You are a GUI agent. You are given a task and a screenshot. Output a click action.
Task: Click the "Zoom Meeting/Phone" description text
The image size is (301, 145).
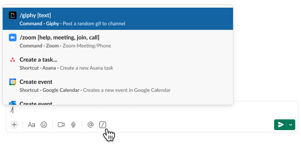click(87, 46)
